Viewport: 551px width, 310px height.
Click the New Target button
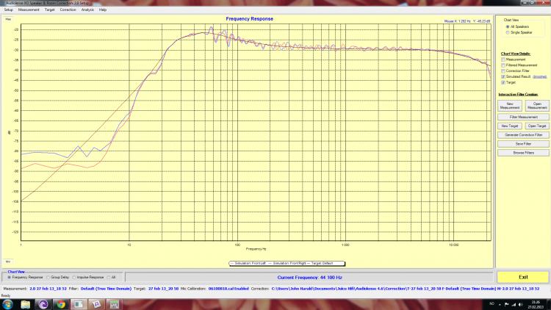[x=510, y=126]
